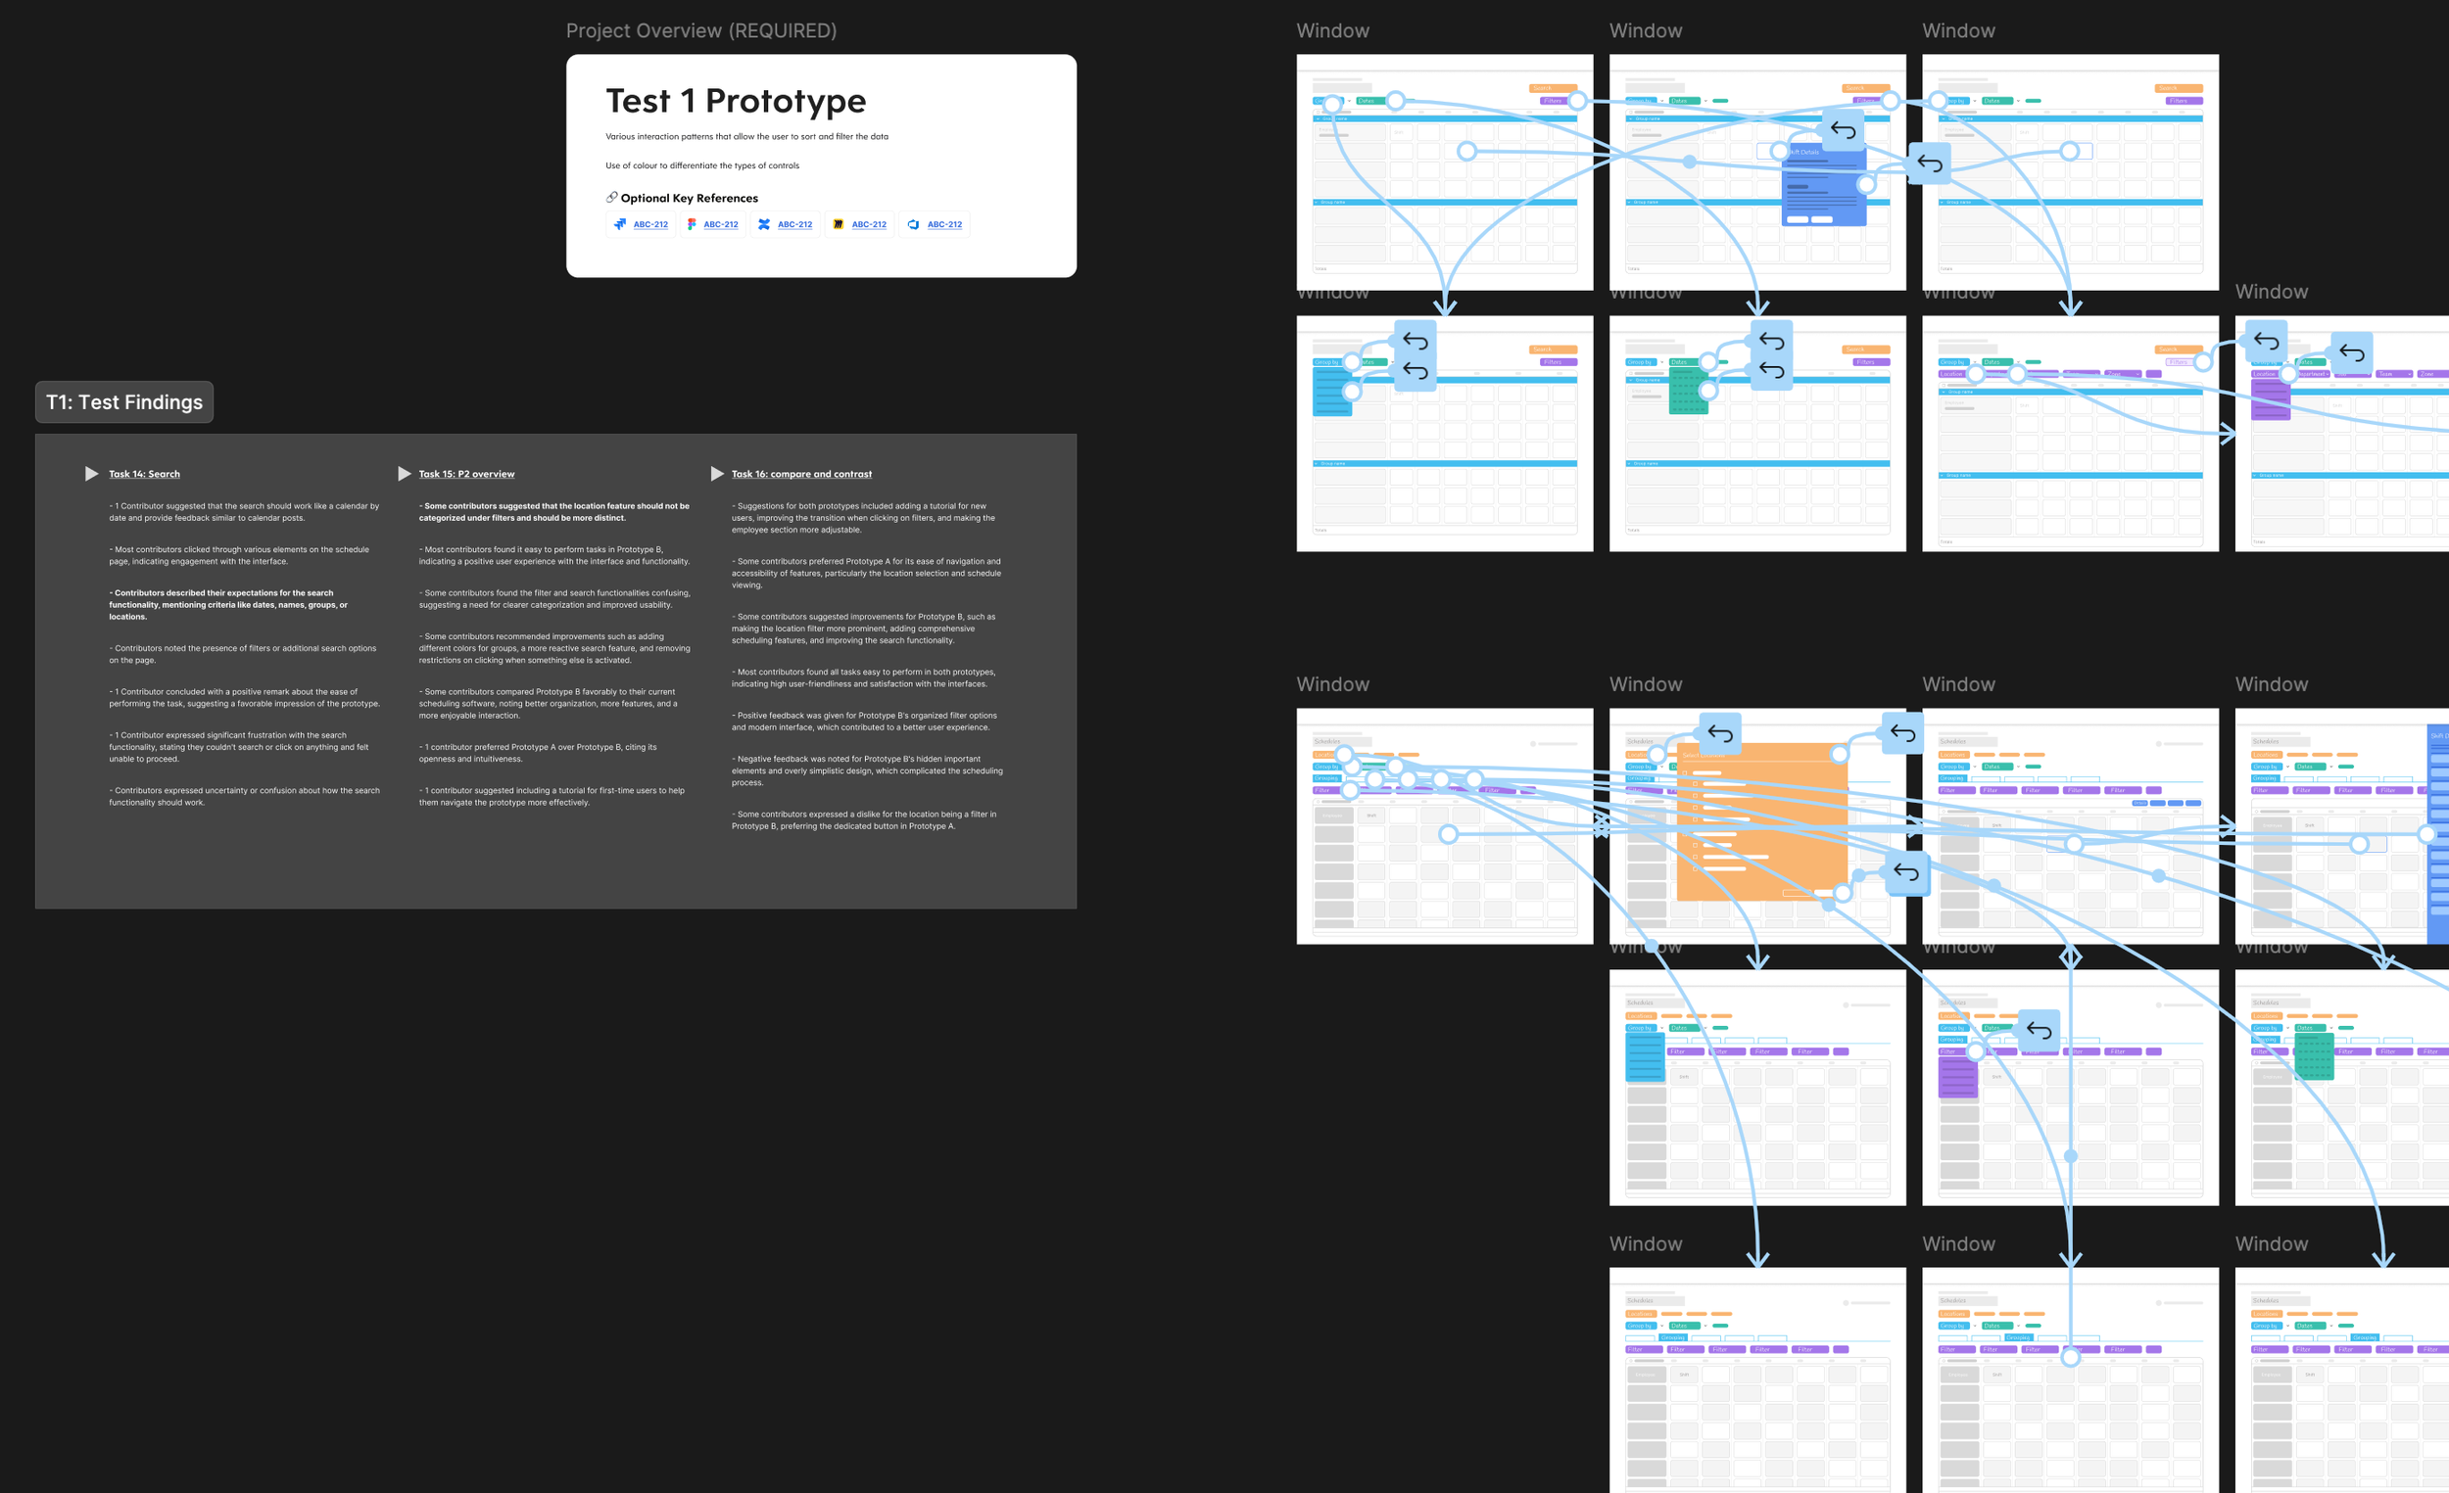This screenshot has height=1493, width=2449.
Task: Expand Task 16: compare and contrast triangle
Action: pyautogui.click(x=717, y=474)
